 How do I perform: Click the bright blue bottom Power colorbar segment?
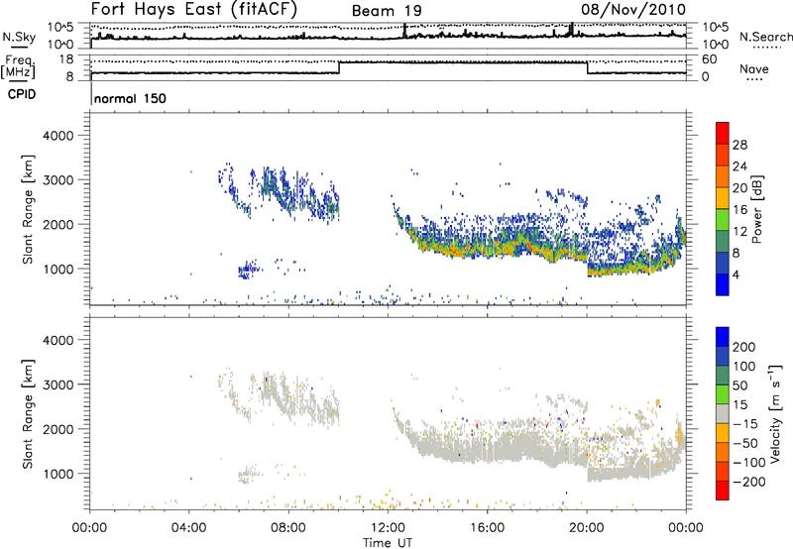pyautogui.click(x=723, y=284)
